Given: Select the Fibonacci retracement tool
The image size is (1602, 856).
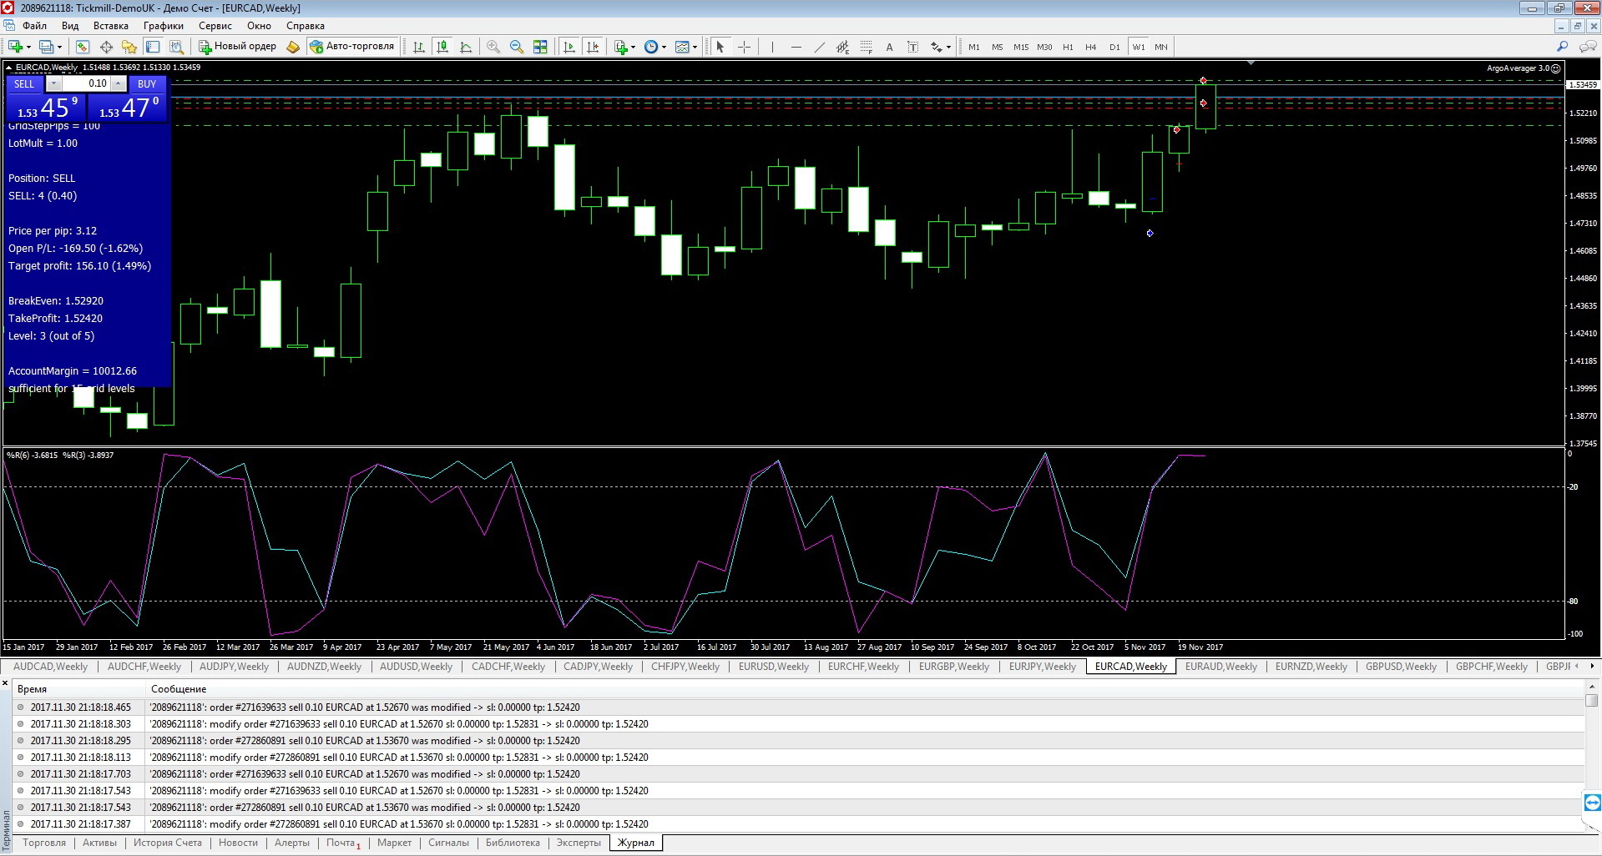Looking at the screenshot, I should click(866, 47).
